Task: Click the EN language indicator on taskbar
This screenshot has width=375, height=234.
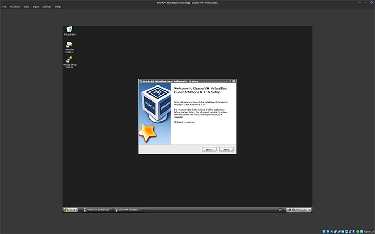Action: (280, 210)
